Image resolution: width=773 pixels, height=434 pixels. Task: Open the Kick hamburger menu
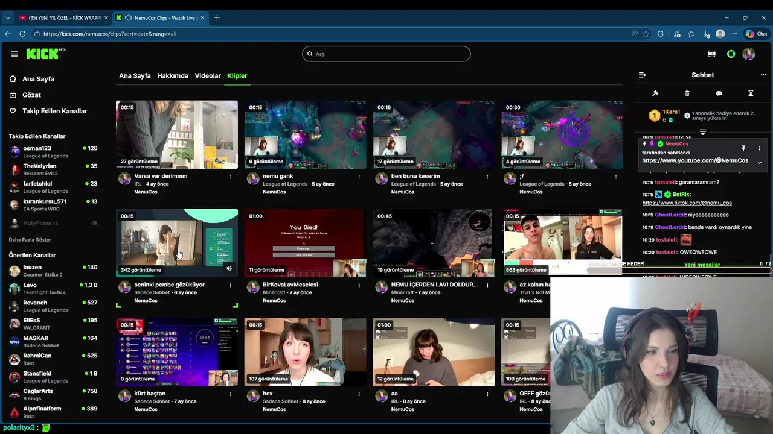coord(14,54)
